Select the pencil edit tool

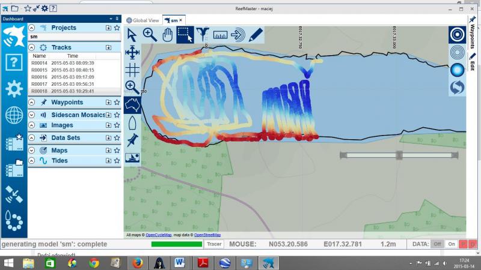tap(256, 34)
